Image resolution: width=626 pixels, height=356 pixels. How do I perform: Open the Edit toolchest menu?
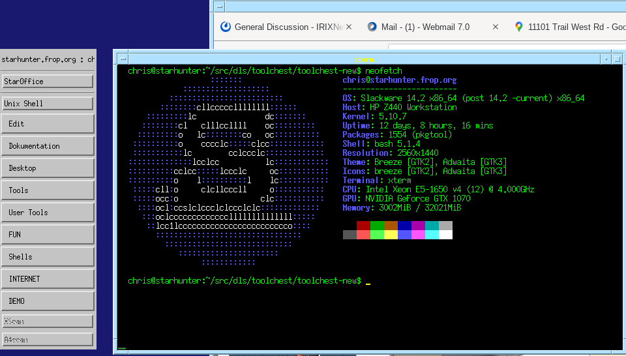48,124
